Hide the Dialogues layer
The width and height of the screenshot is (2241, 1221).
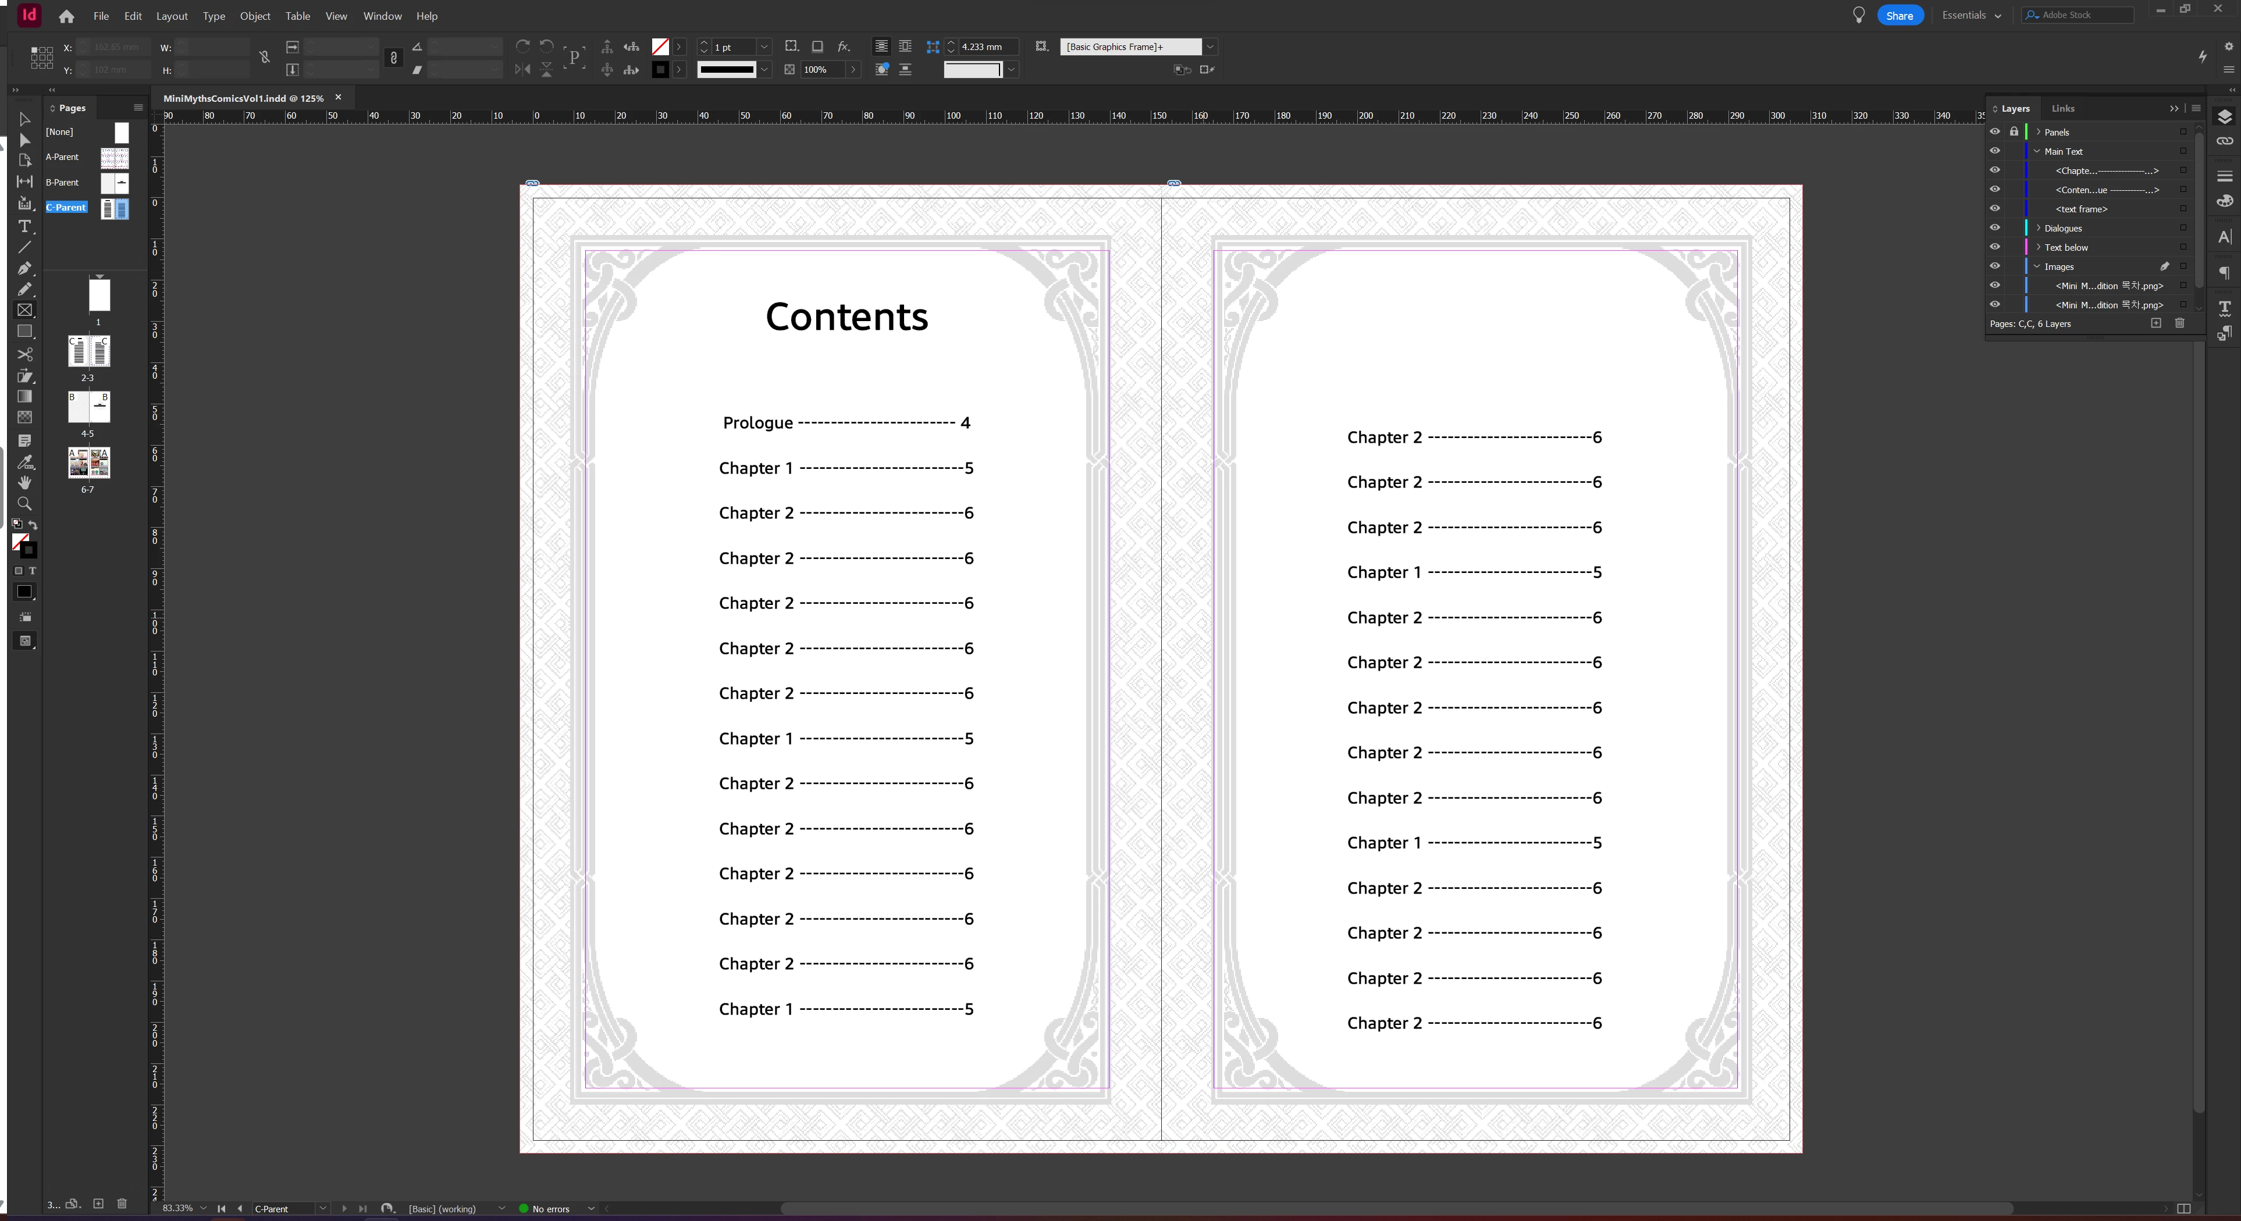tap(1995, 228)
